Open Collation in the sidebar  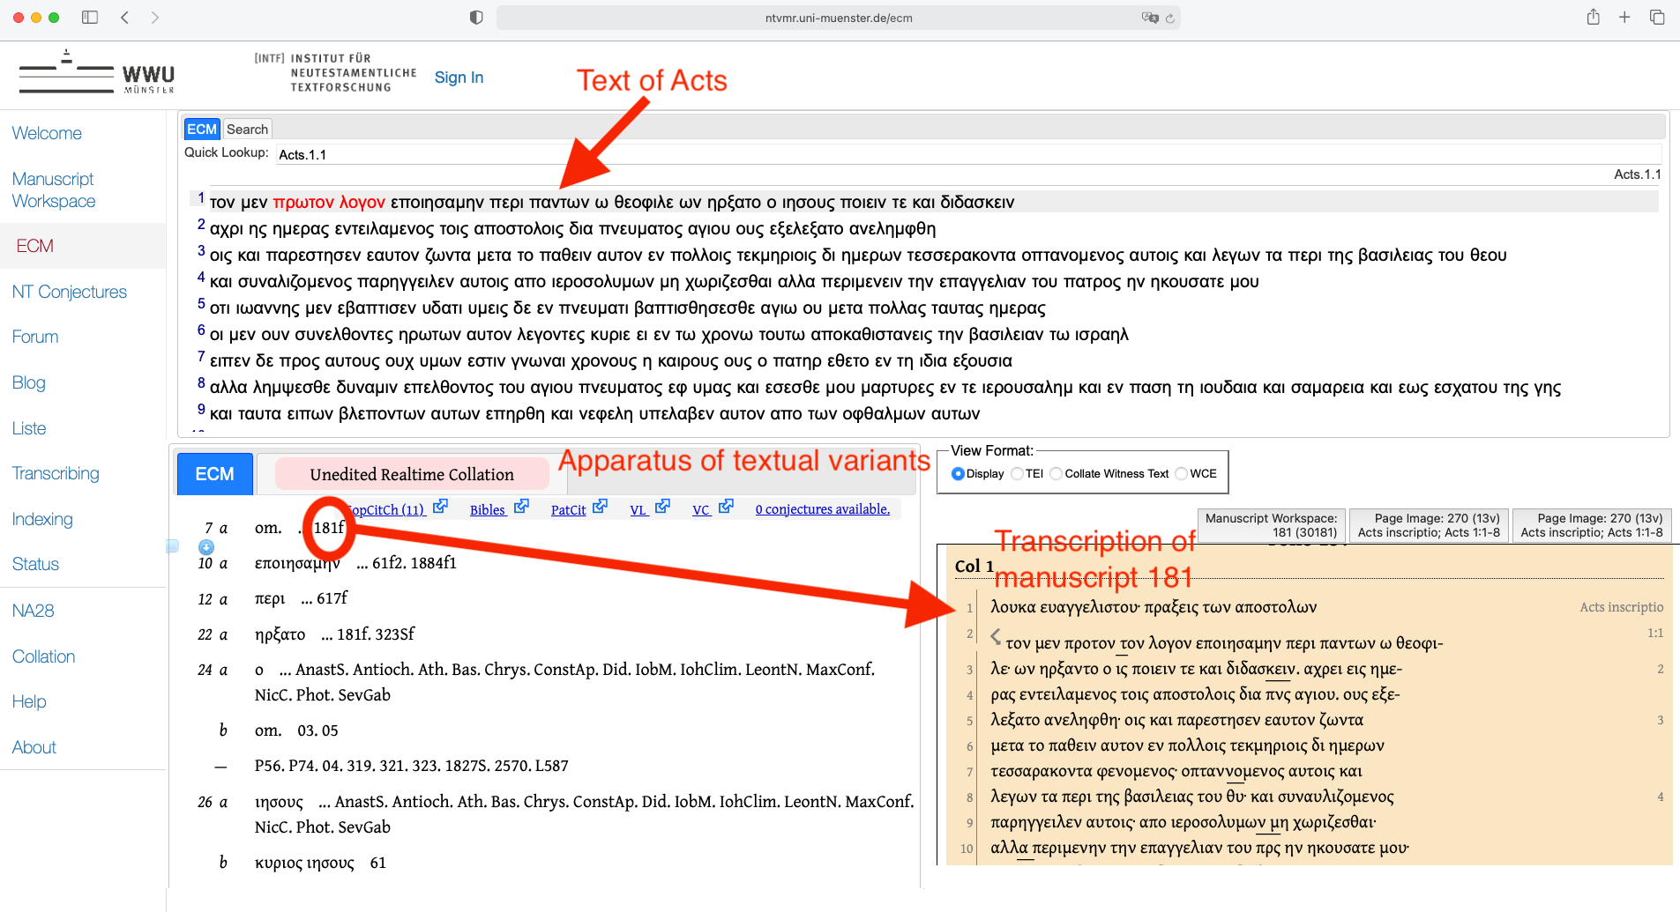coord(44,656)
